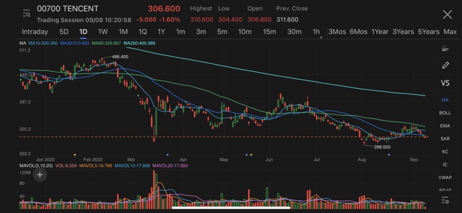Click the MAVOL(5,10,20) indicator label
Screen dimensions: 462x213
(36, 166)
